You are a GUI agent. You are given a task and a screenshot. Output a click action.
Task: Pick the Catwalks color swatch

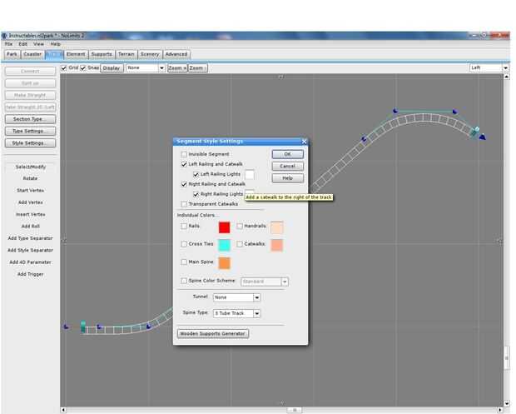(x=277, y=246)
